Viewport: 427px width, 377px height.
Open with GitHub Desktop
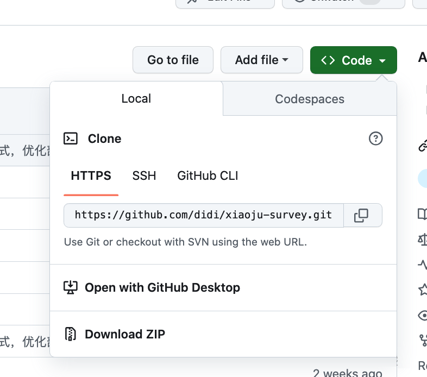[x=162, y=287]
